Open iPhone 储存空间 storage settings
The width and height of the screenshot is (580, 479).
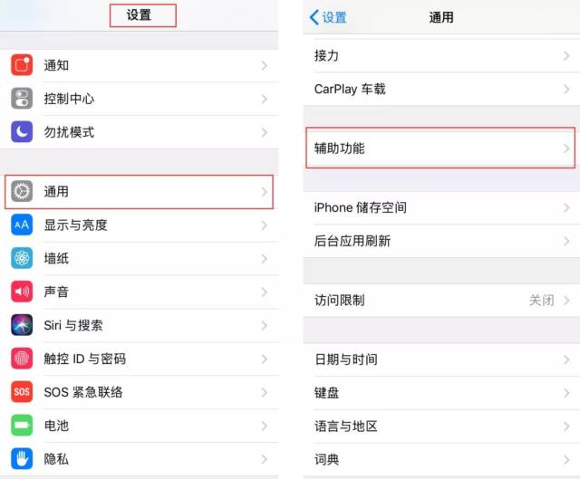tap(440, 207)
